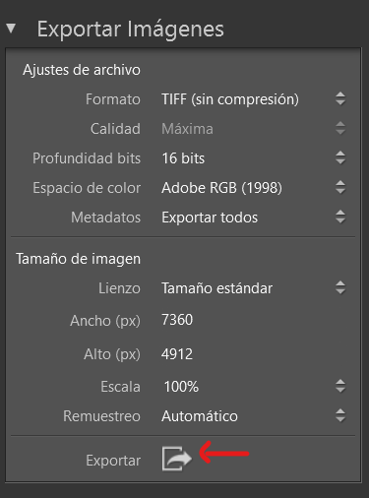The width and height of the screenshot is (369, 498).
Task: Click the Exportar Imágenes panel title
Action: click(x=130, y=29)
